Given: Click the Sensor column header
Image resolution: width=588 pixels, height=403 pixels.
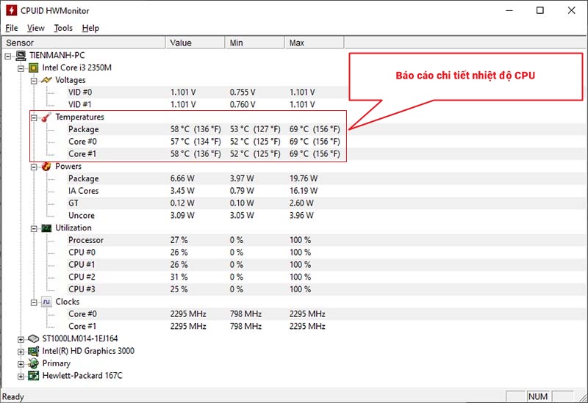Looking at the screenshot, I should [84, 43].
